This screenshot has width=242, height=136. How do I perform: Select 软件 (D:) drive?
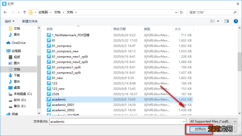pyautogui.click(x=20, y=100)
